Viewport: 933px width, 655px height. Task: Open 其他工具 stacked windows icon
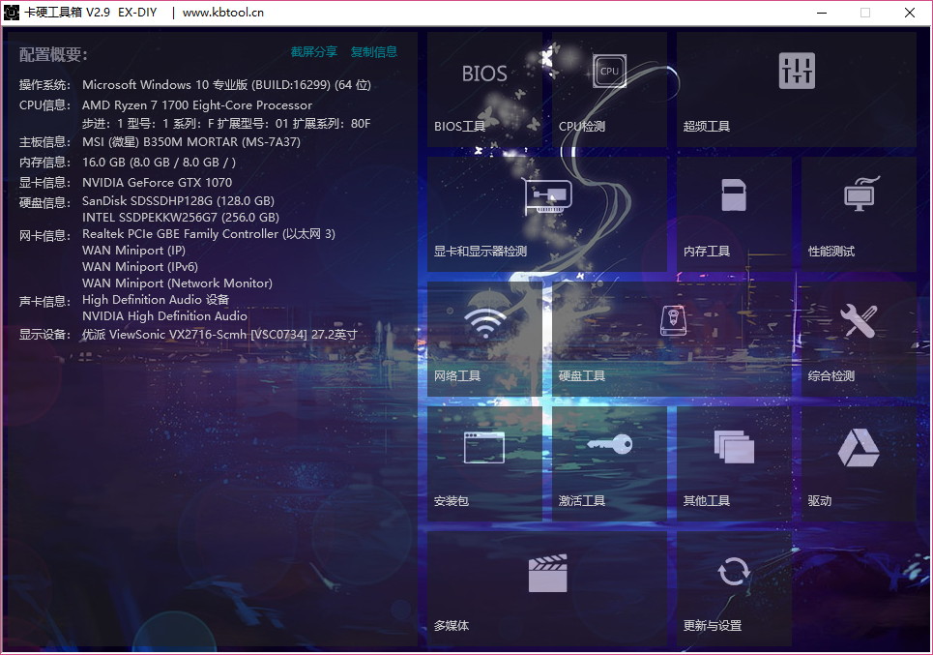[x=734, y=446]
